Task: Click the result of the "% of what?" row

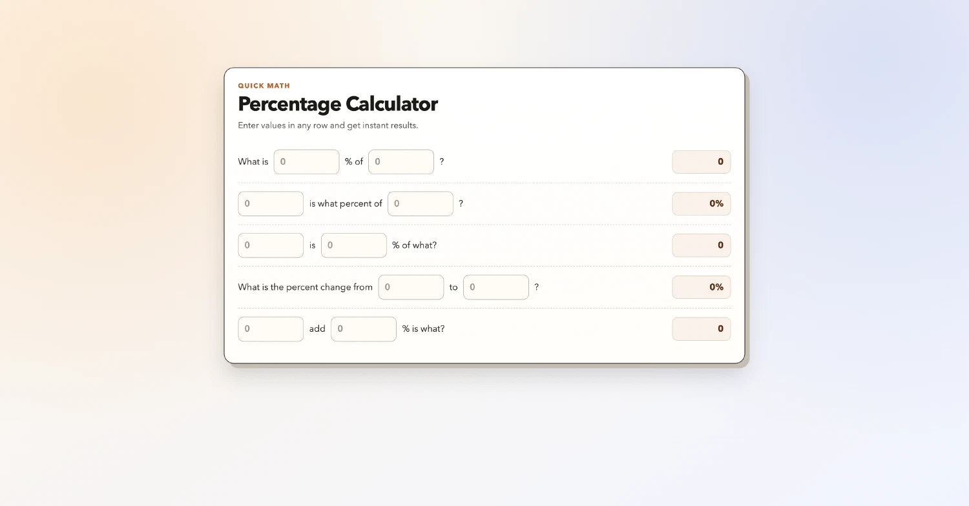Action: tap(701, 245)
